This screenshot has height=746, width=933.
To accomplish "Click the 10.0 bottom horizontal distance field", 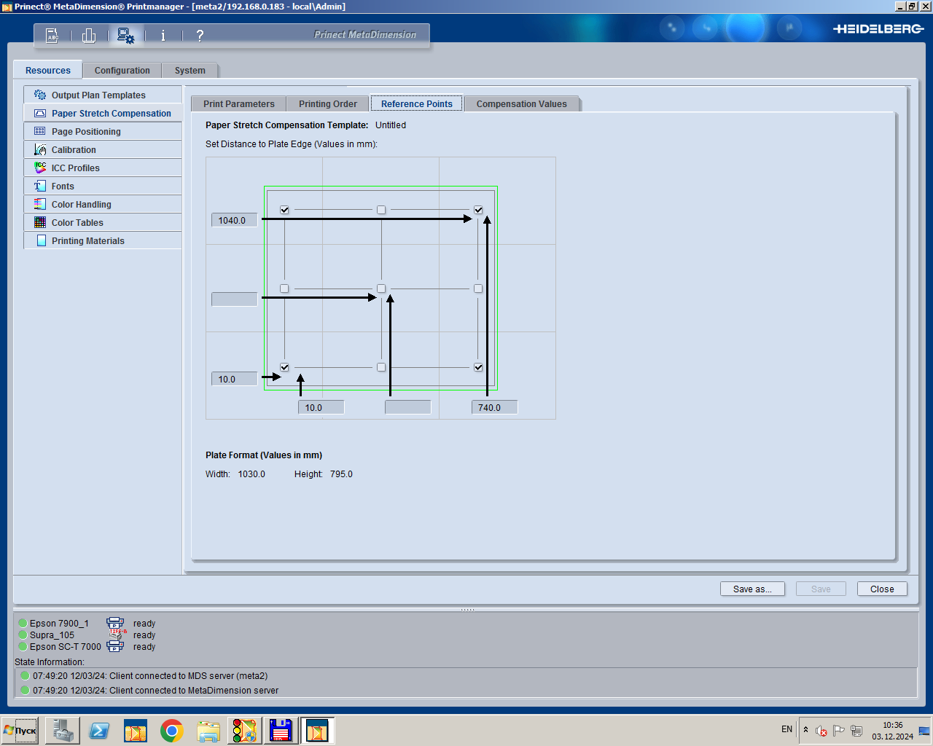I will 321,407.
